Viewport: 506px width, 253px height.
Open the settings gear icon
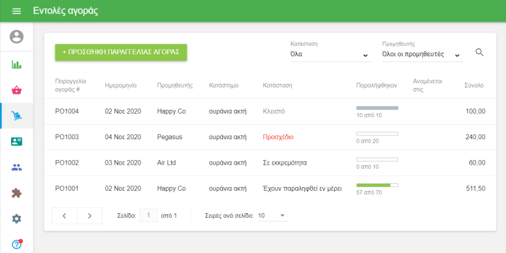coord(16,219)
